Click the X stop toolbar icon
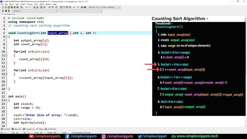Image resolution: width=247 pixels, height=139 pixels. point(78,7)
